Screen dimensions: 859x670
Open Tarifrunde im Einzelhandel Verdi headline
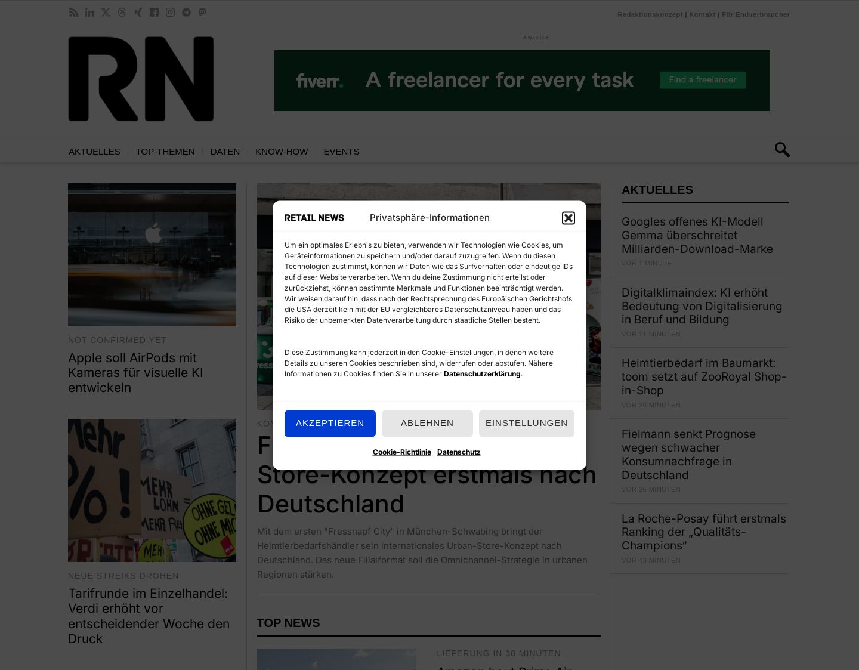[x=149, y=616]
